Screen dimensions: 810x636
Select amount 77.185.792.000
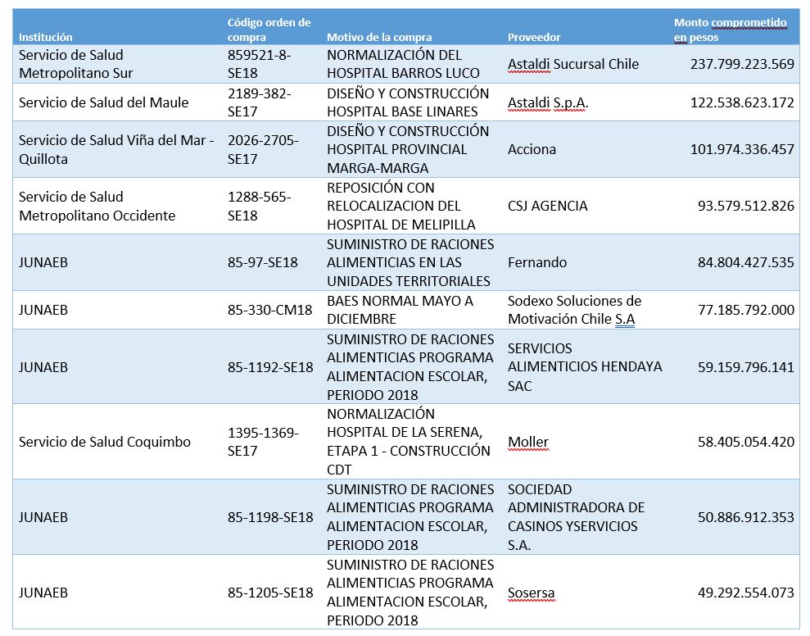(x=746, y=310)
